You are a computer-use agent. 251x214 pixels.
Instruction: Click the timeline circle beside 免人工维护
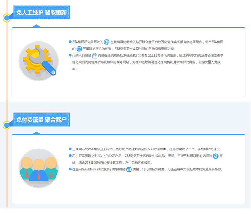pos(7,18)
